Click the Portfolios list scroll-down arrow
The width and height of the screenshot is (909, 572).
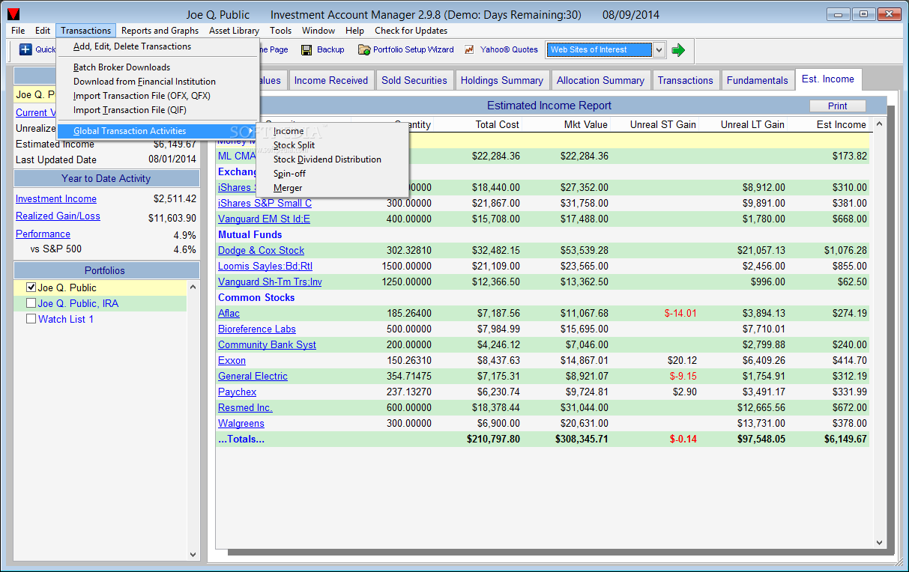pyautogui.click(x=193, y=554)
